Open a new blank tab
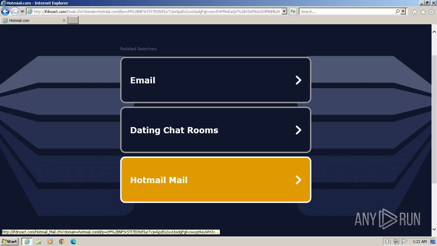Viewport: 437px width, 246px height. tap(73, 20)
